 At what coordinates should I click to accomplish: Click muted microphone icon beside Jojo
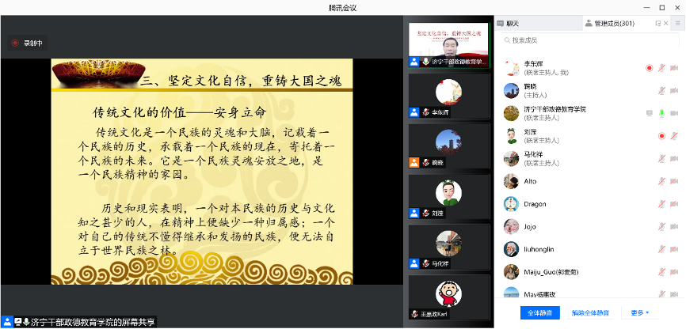tap(661, 226)
